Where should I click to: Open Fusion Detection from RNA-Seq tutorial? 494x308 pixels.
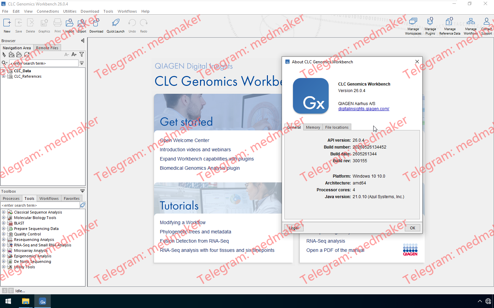tap(194, 241)
